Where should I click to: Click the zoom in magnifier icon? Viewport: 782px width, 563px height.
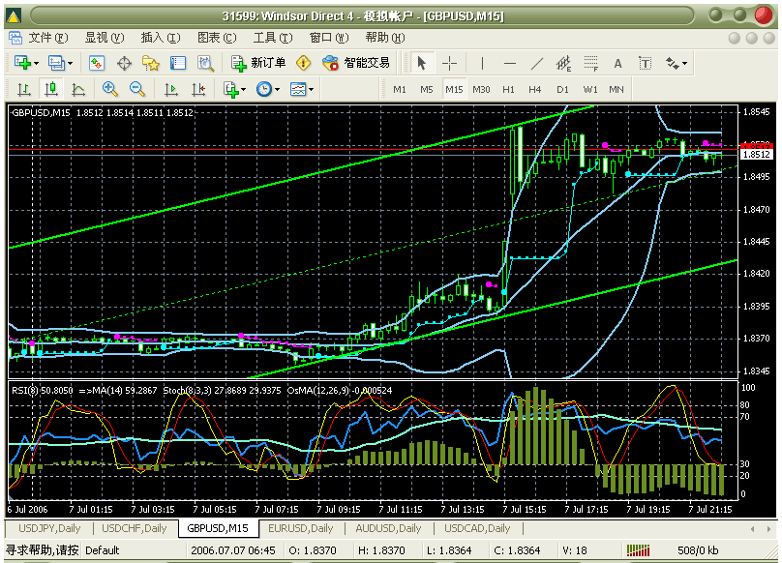(109, 89)
